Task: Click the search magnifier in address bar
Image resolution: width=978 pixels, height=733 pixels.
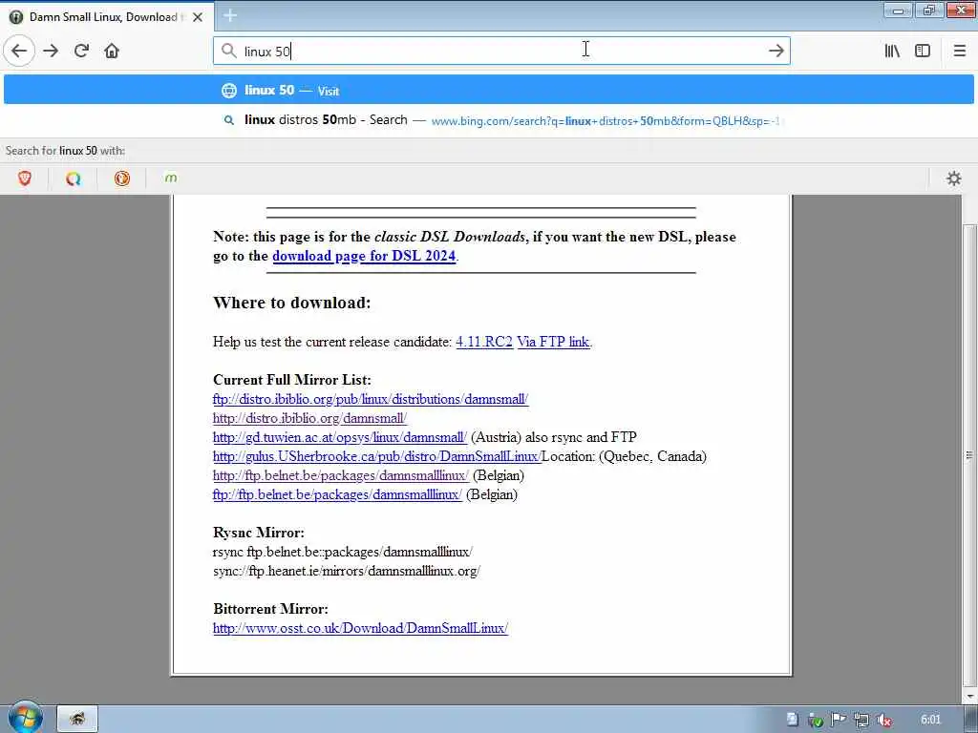Action: click(229, 51)
